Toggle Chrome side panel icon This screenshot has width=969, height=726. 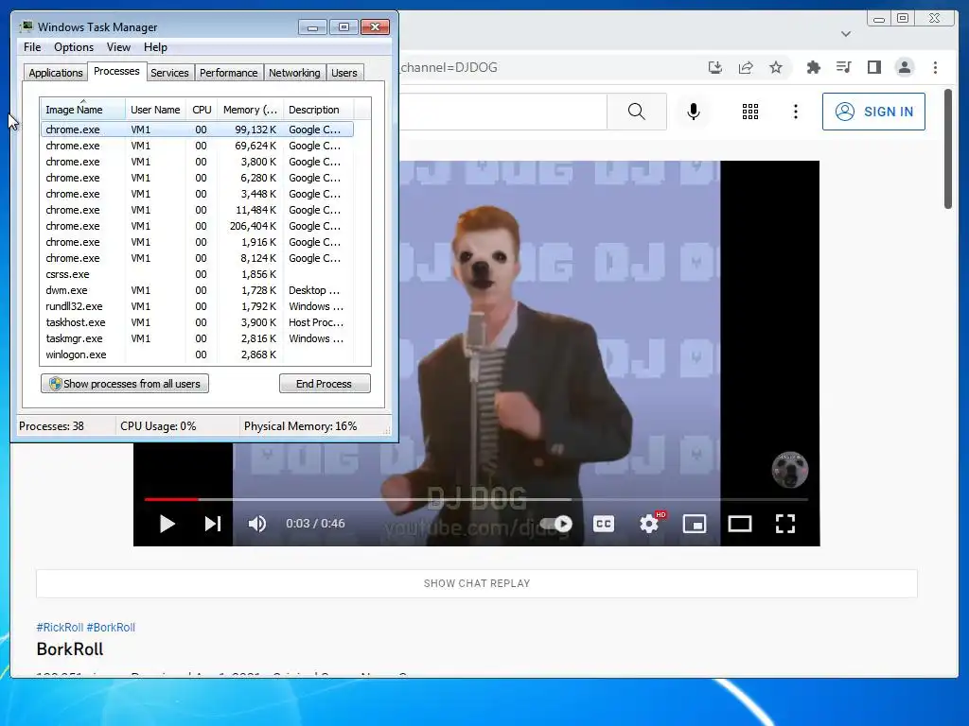point(873,67)
